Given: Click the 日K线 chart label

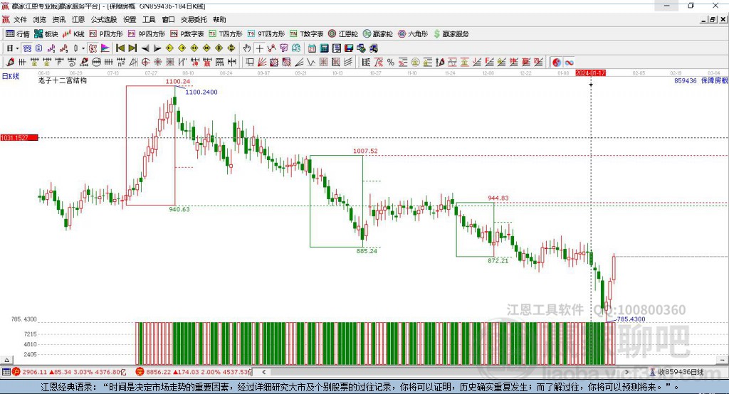Looking at the screenshot, I should point(11,76).
